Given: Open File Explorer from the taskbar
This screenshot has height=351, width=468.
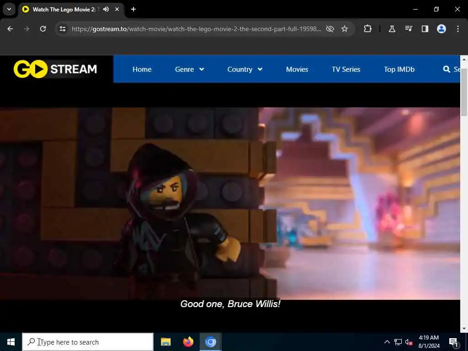Looking at the screenshot, I should (x=165, y=342).
